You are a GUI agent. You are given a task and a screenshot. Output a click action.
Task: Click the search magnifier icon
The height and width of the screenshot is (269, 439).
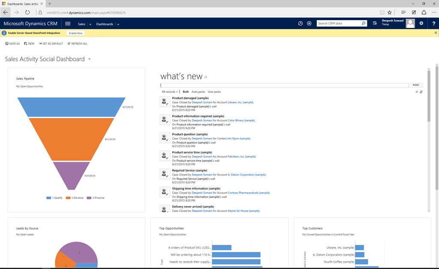(364, 24)
